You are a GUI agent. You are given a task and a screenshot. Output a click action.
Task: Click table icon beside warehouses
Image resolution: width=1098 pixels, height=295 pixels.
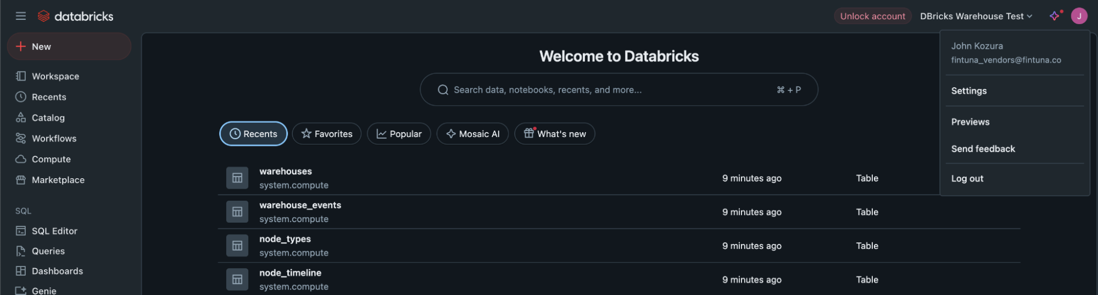pyautogui.click(x=237, y=178)
